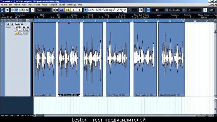The height and width of the screenshot is (122, 217).
Task: Select the Object Selection arrow tool
Action: pyautogui.click(x=86, y=10)
